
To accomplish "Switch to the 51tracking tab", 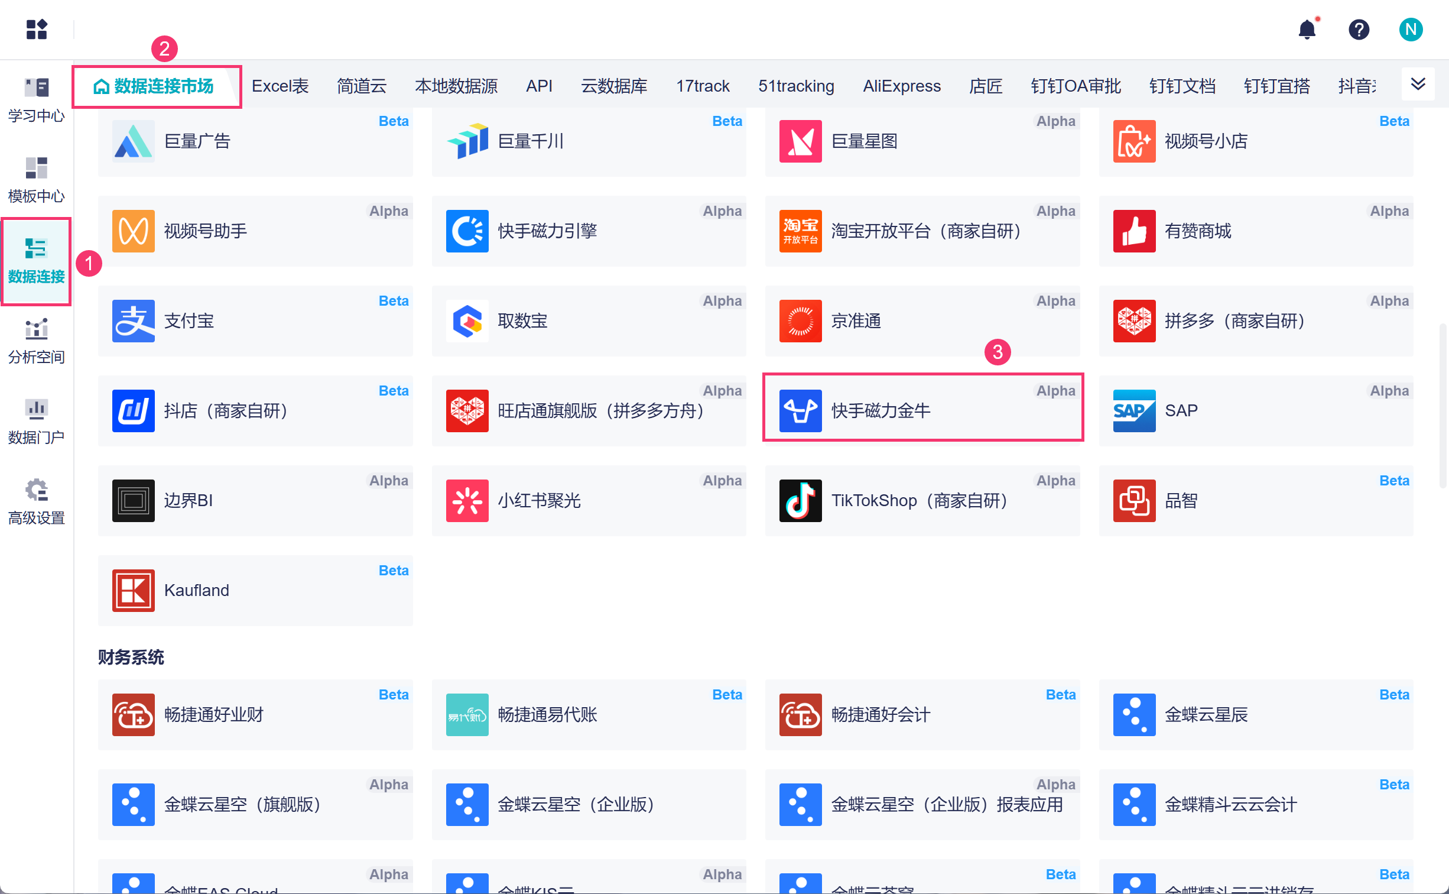I will point(797,86).
